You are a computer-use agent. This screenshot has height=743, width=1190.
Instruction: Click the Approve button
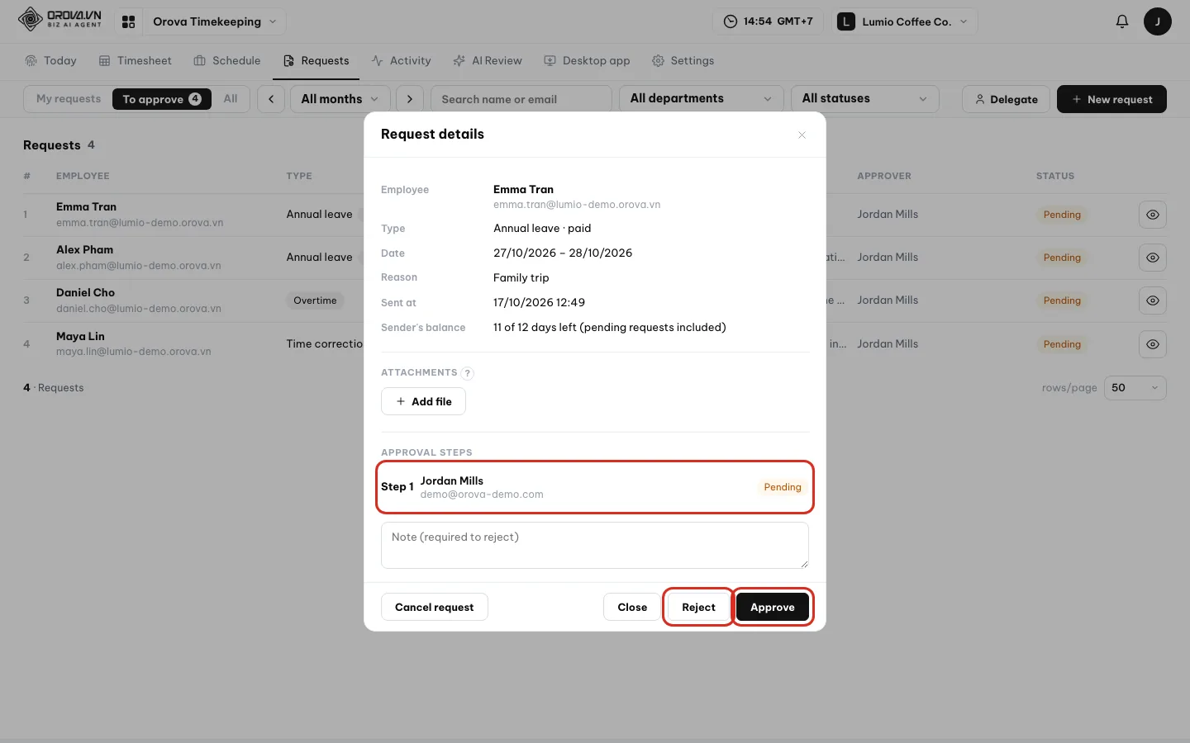pos(773,608)
